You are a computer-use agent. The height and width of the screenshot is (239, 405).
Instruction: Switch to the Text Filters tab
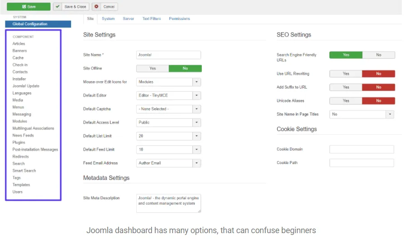tap(152, 19)
